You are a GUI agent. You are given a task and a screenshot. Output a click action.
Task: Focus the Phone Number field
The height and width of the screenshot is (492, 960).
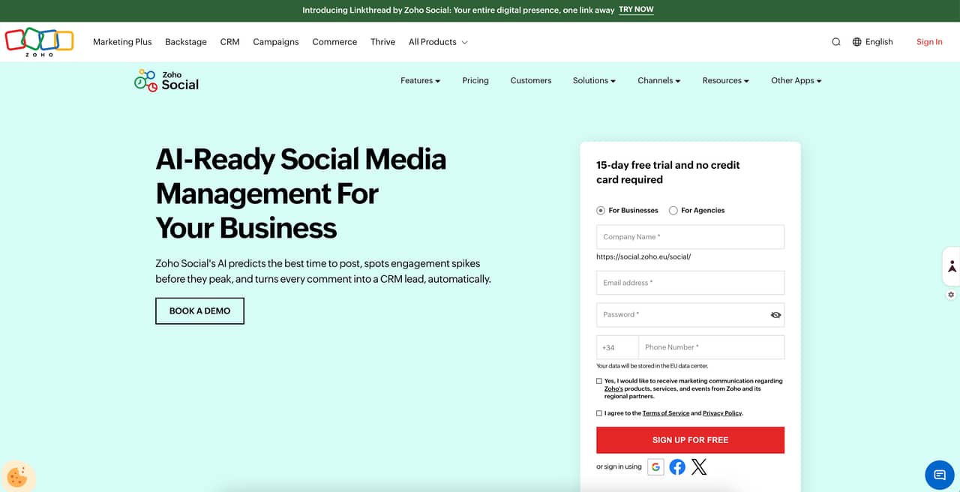pos(711,347)
